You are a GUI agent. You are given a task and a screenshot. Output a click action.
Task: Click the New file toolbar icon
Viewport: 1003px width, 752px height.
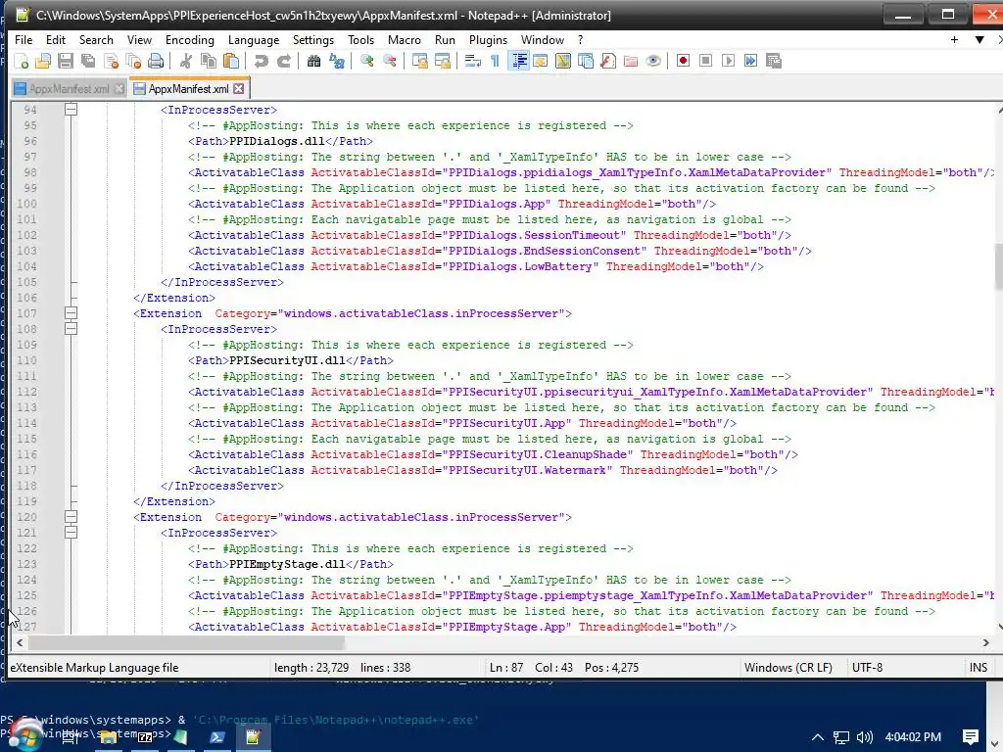click(22, 61)
